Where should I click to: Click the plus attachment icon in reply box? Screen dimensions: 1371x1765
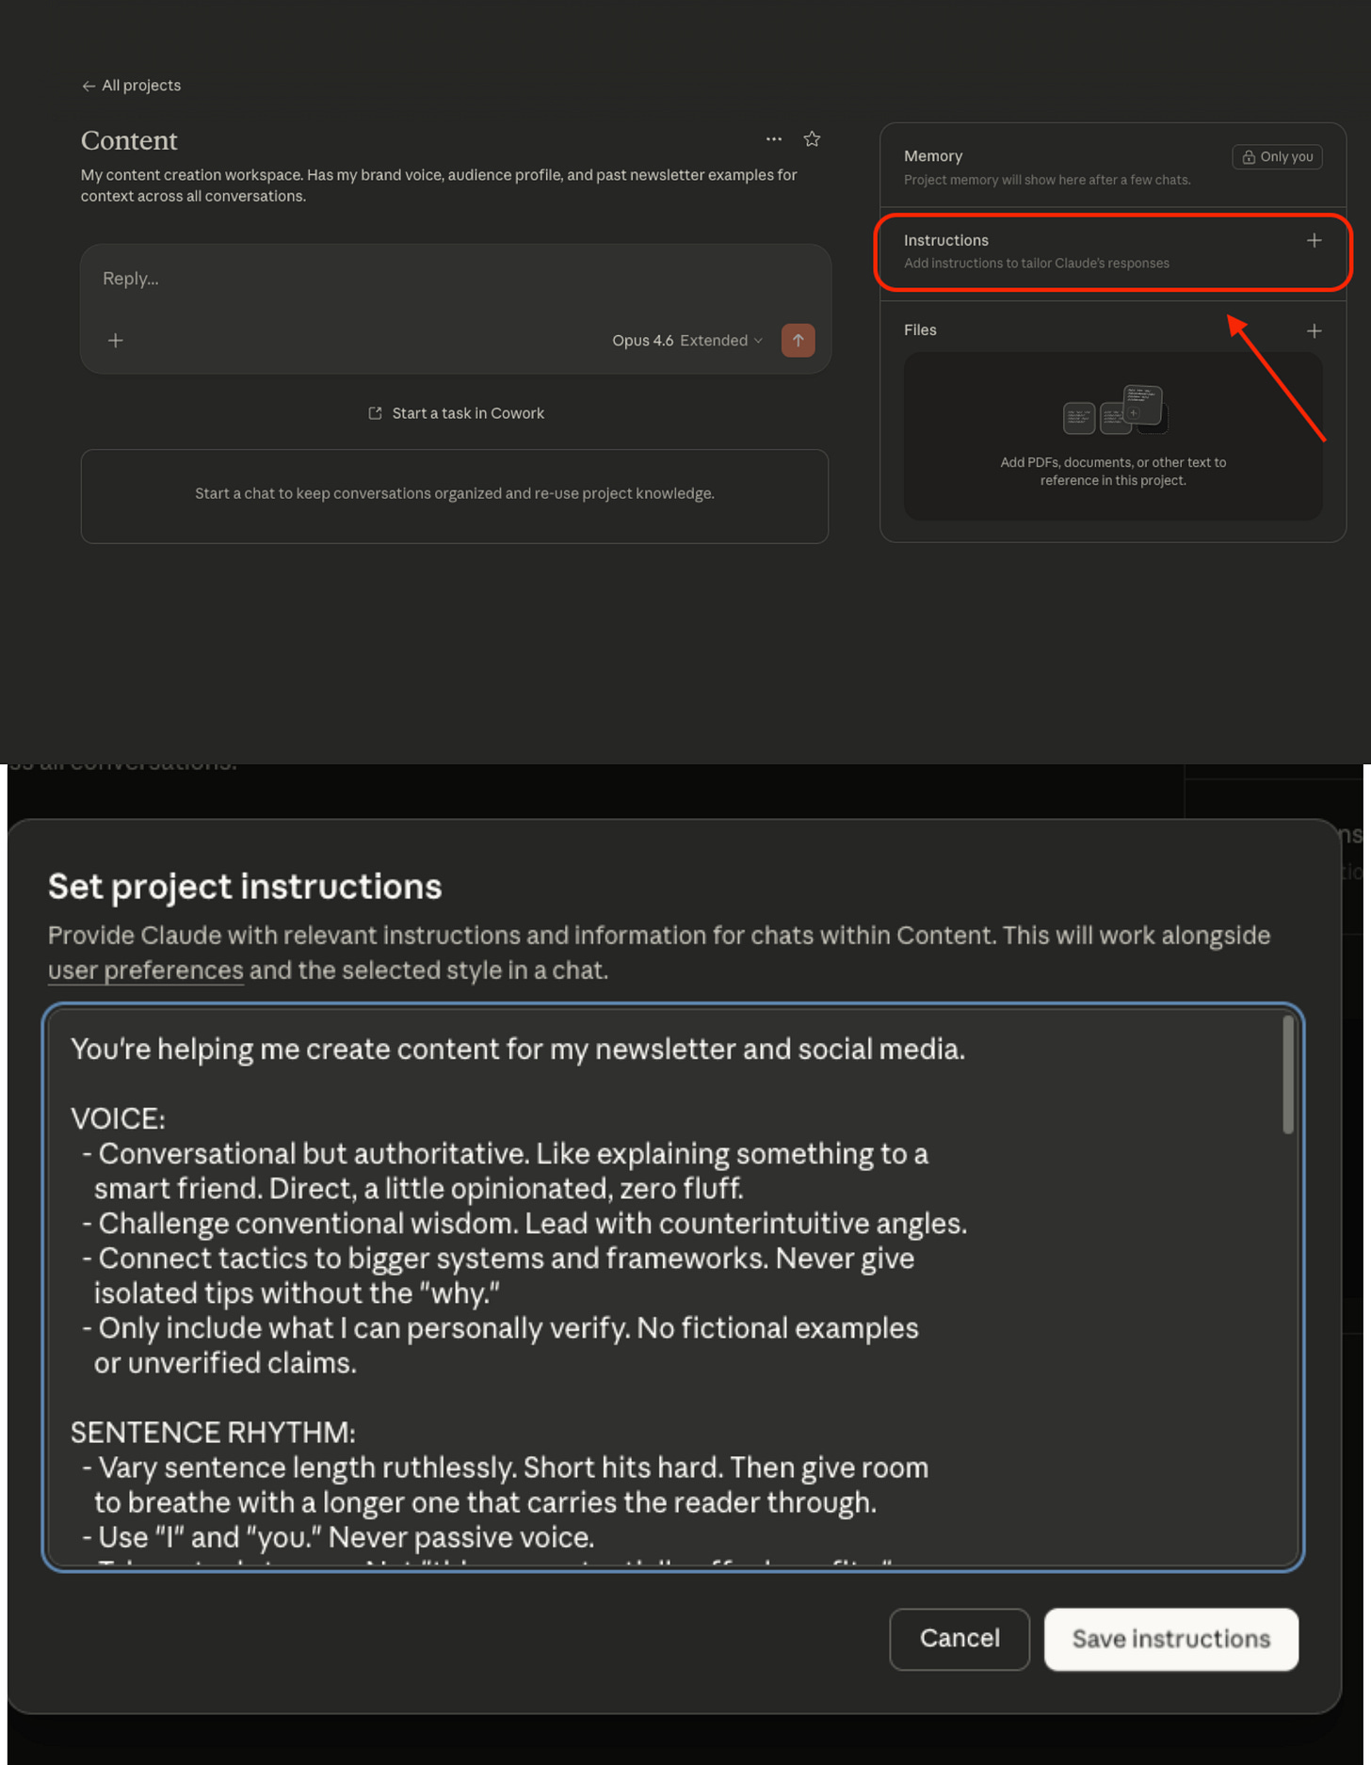point(116,340)
